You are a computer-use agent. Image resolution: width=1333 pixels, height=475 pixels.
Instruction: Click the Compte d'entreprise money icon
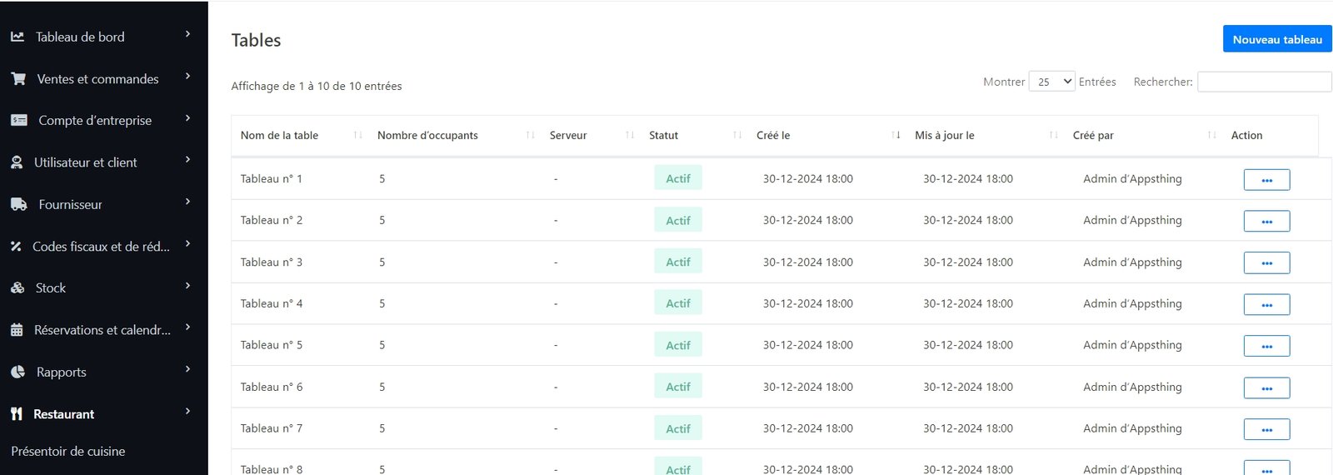pyautogui.click(x=19, y=121)
